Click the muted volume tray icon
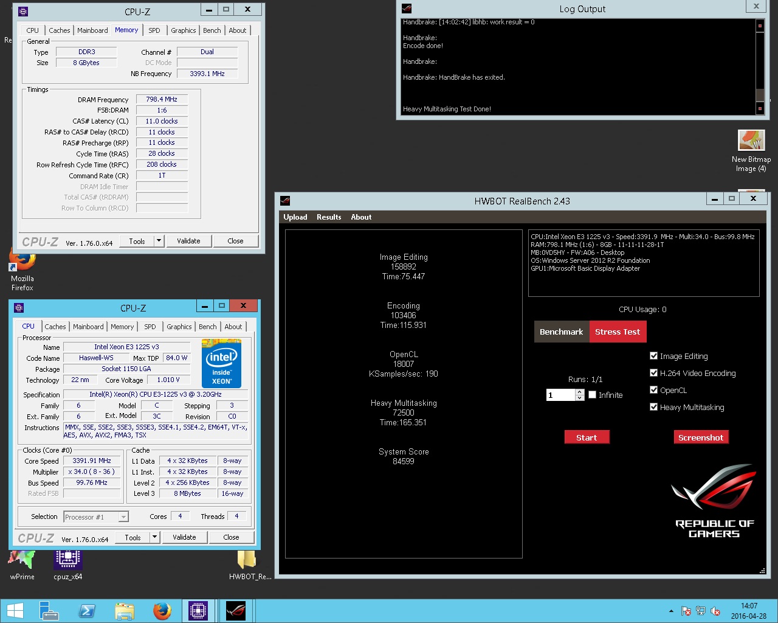The width and height of the screenshot is (778, 623). pos(715,611)
